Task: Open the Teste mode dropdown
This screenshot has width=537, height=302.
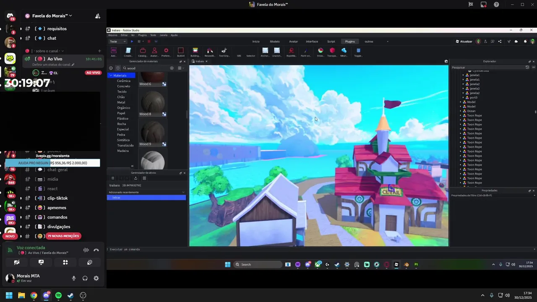Action: [117, 42]
